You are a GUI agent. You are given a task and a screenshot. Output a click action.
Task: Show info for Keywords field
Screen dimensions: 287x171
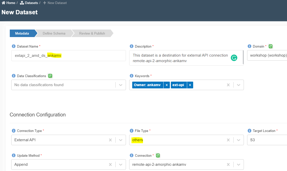coord(131,76)
